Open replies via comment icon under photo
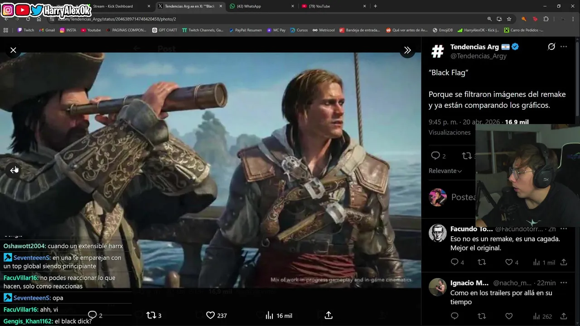This screenshot has width=580, height=326. click(92, 315)
